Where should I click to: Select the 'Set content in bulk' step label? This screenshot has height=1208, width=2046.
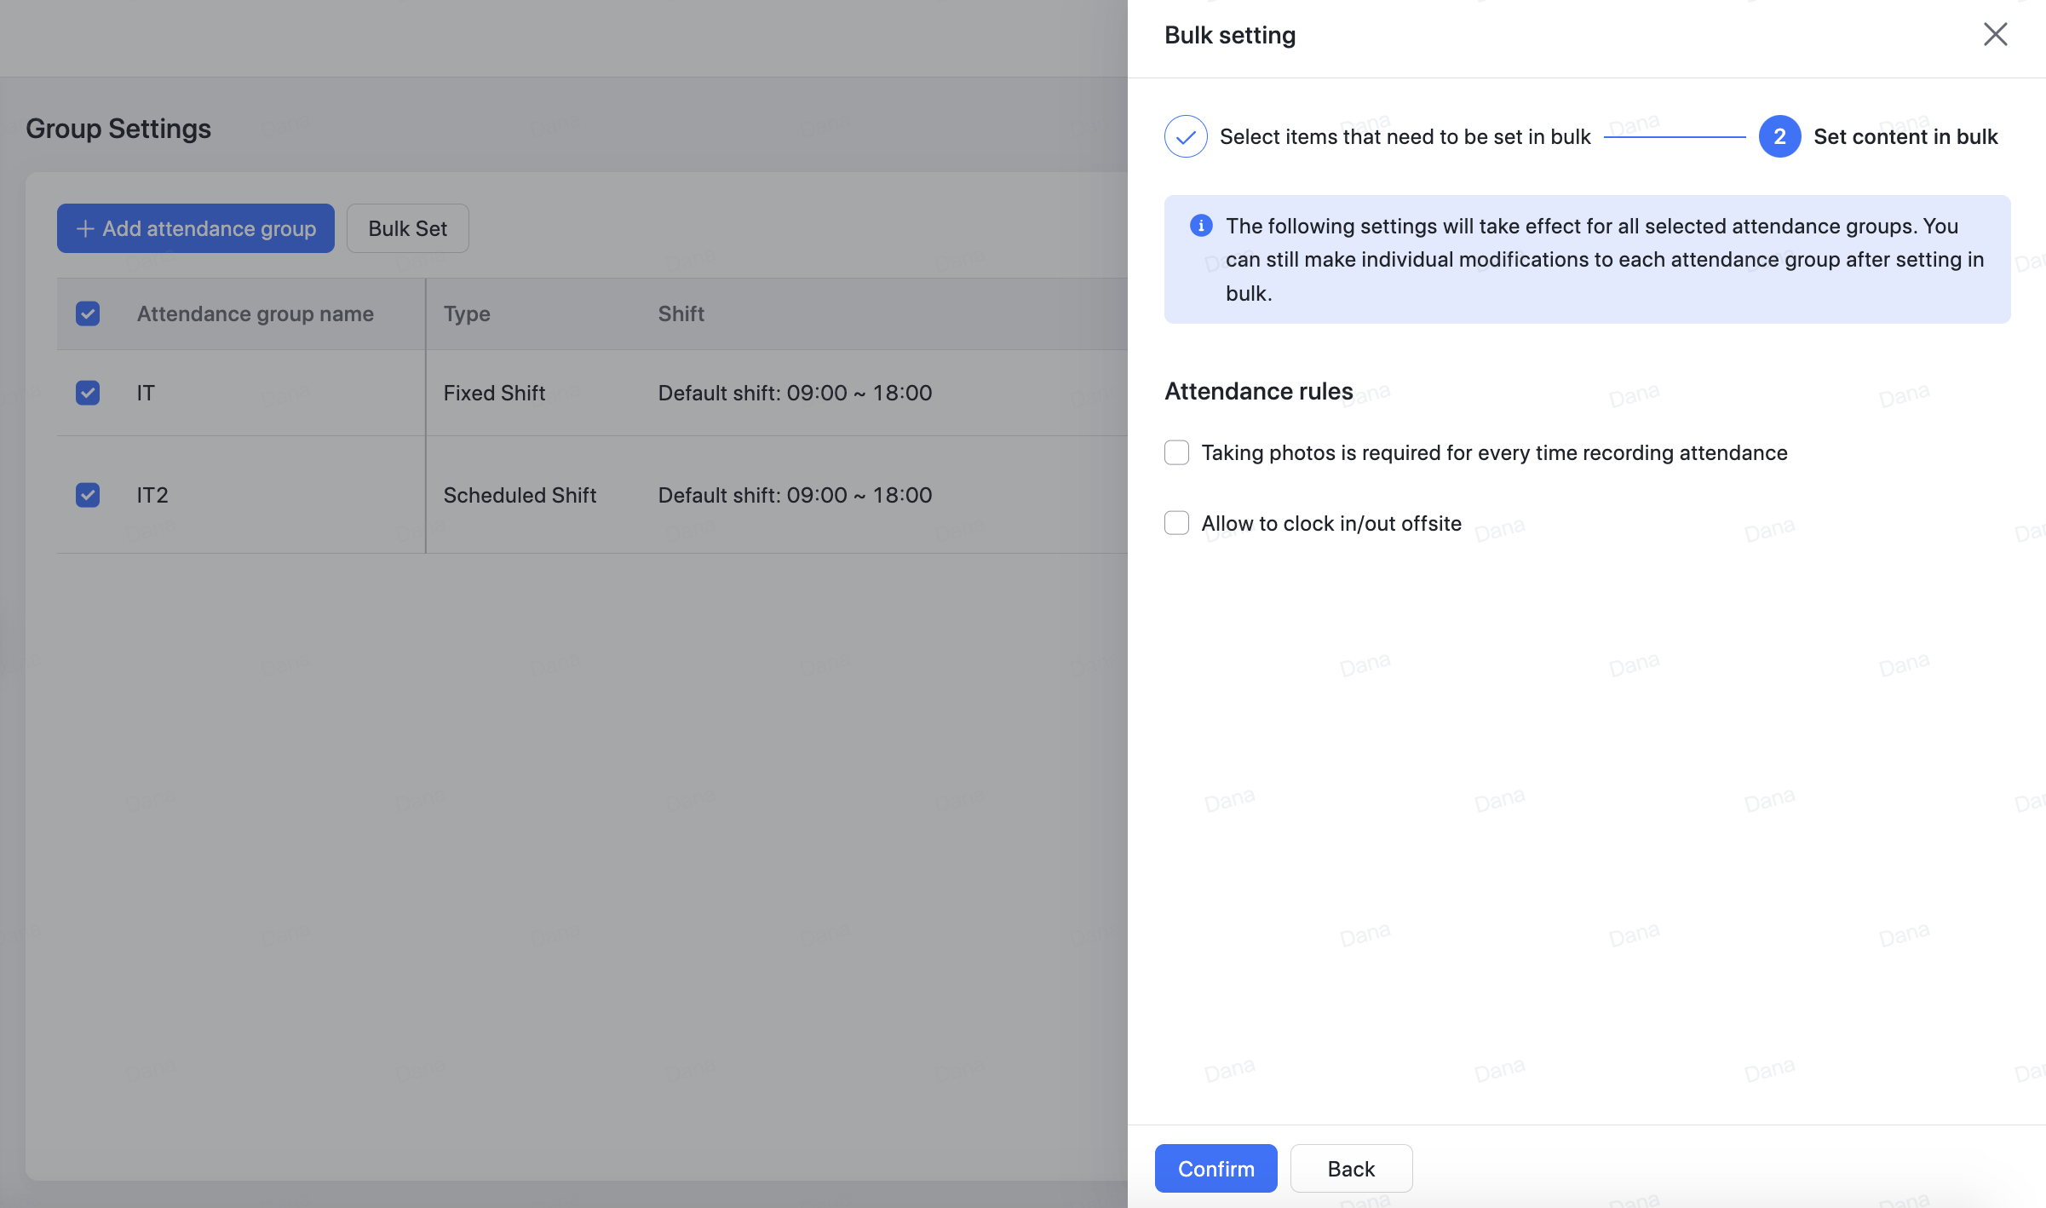coord(1905,136)
